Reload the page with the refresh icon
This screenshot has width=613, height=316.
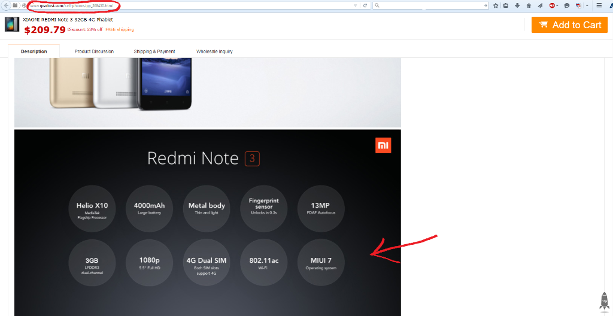pos(365,5)
